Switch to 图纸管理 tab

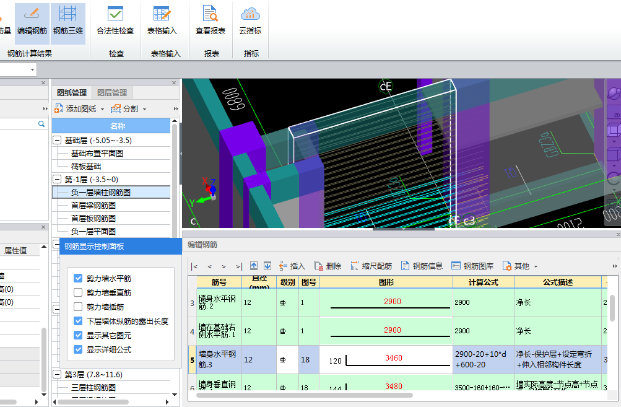point(72,93)
